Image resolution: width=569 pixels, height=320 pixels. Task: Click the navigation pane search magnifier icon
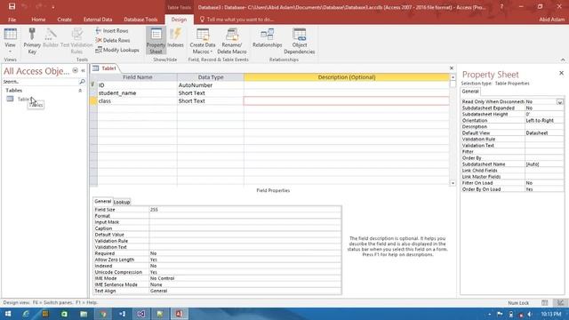(x=82, y=82)
